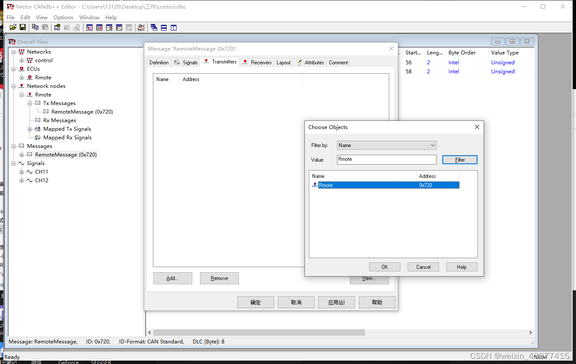Screen dimensions: 576x364
Task: Click OK in Choose Objects dialog
Action: [x=385, y=267]
